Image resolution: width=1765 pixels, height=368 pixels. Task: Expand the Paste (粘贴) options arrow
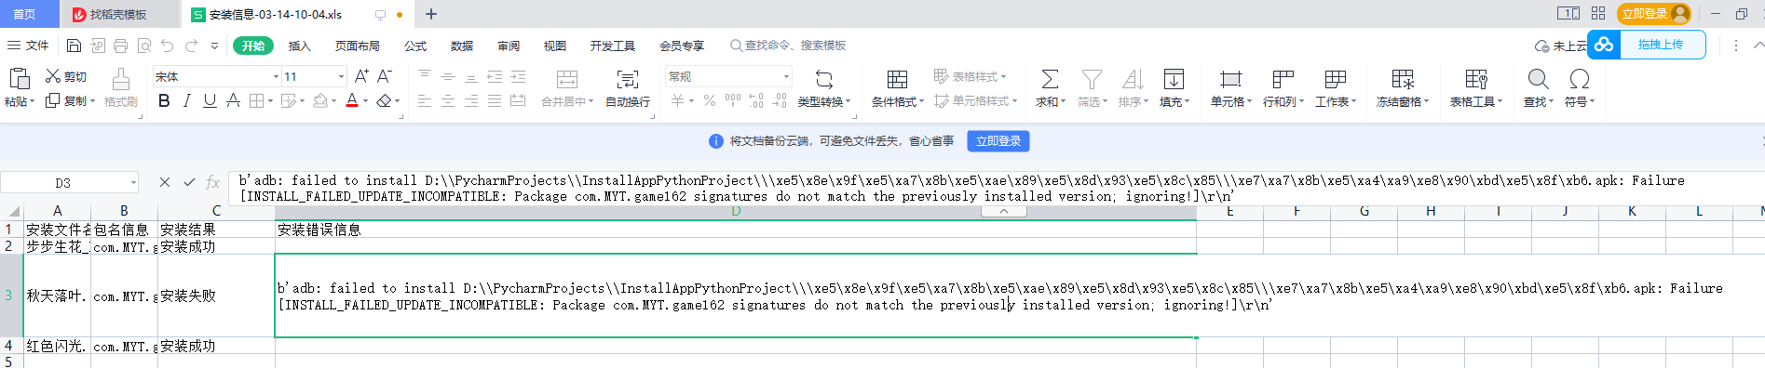(x=32, y=102)
